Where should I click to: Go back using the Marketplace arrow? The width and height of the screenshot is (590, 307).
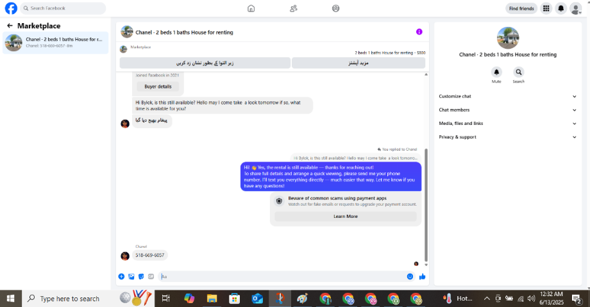pos(10,26)
